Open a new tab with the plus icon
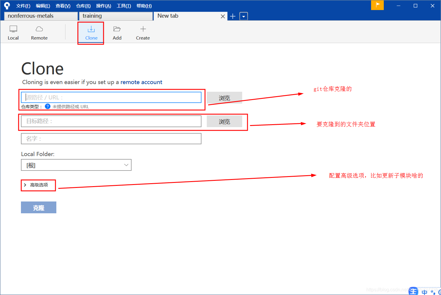Screen dimensions: 441x295 pyautogui.click(x=233, y=16)
